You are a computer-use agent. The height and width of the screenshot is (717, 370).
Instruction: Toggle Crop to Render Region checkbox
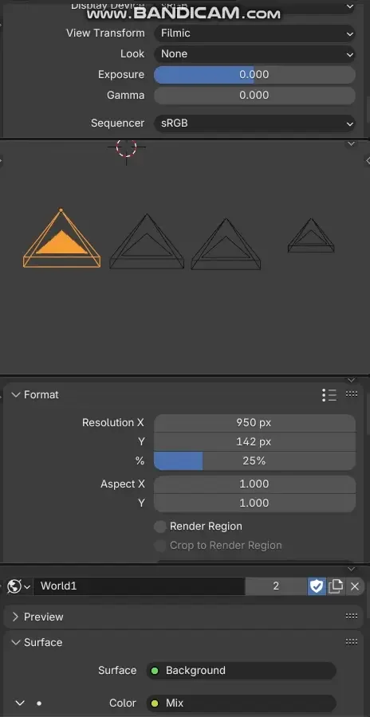point(159,546)
